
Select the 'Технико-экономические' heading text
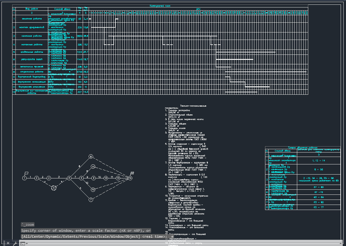tap(193, 106)
